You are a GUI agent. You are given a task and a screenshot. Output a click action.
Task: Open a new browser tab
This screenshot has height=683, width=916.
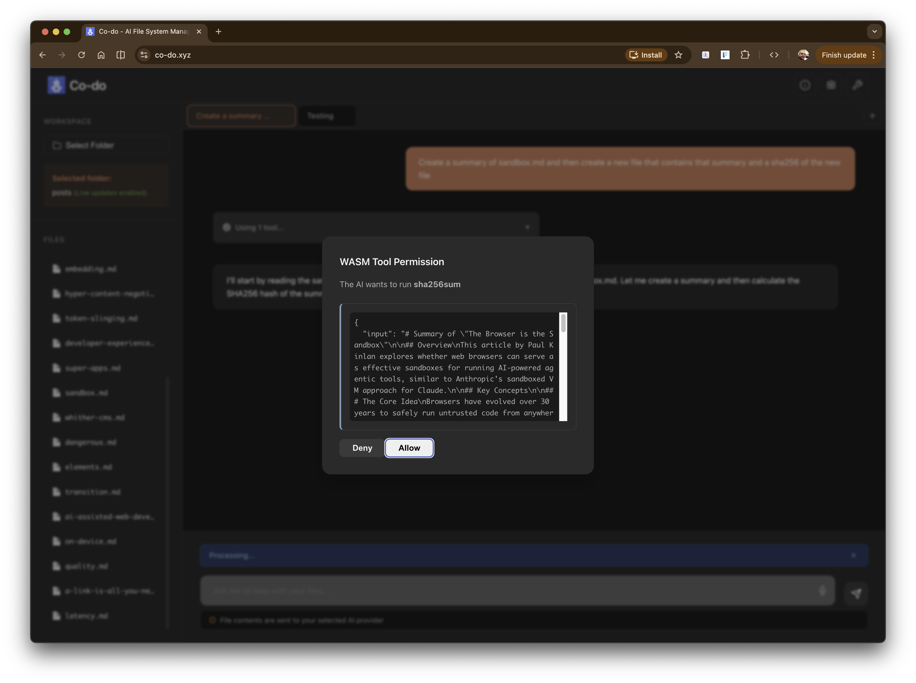218,32
